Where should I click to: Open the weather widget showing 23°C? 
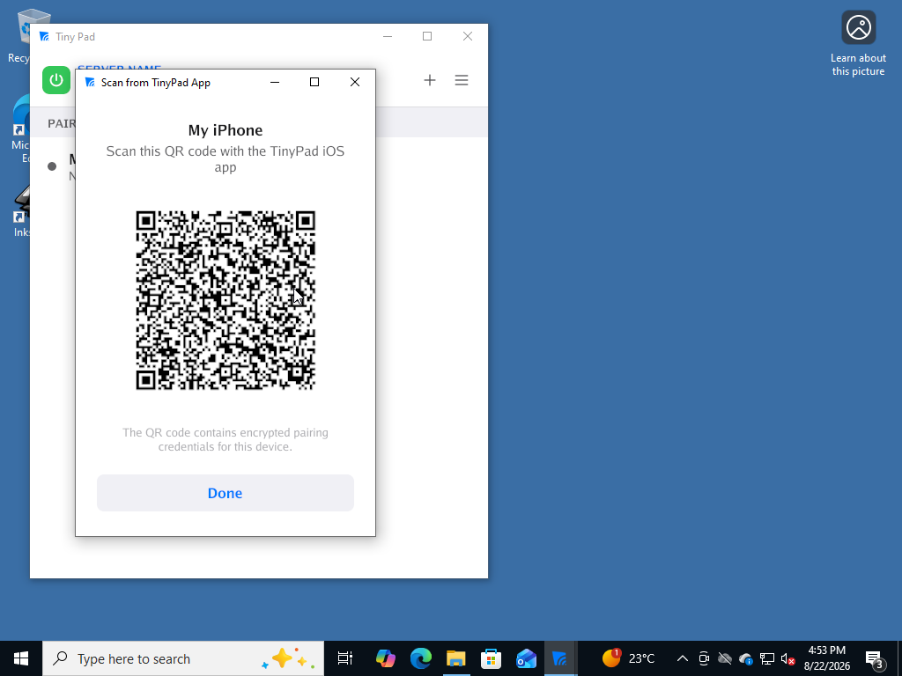click(x=628, y=658)
